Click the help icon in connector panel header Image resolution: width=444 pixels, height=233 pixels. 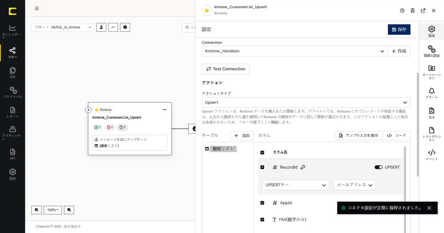click(402, 11)
